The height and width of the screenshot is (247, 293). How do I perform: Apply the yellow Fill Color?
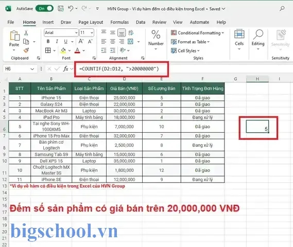click(63, 50)
